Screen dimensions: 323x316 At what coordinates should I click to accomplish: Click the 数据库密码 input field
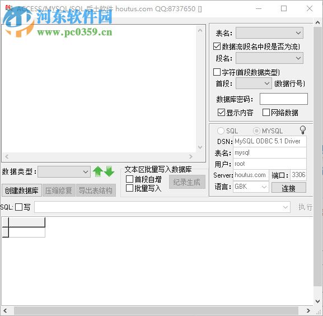click(284, 99)
